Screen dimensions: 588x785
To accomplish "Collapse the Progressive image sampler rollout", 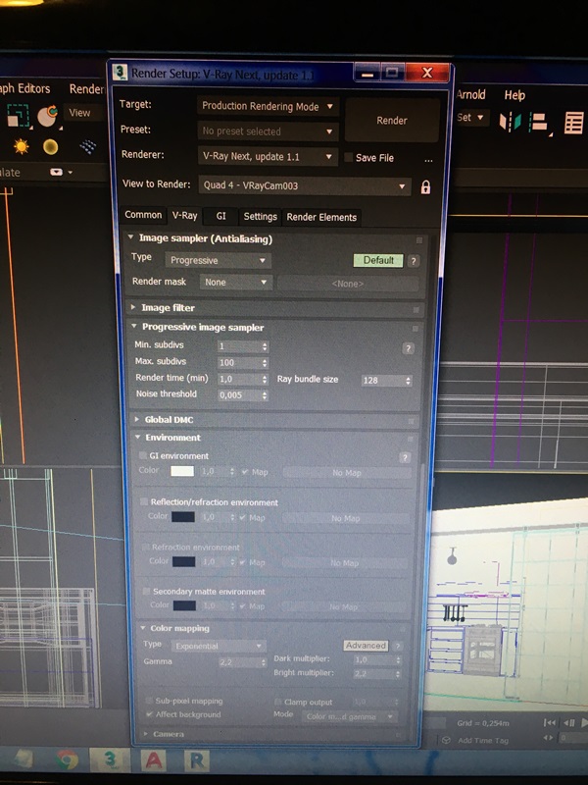I will [134, 326].
